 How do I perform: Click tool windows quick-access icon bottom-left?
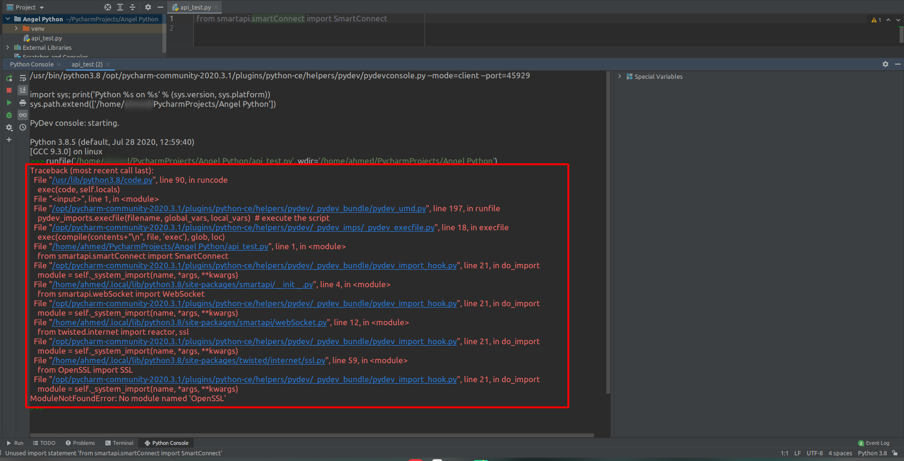1,453
